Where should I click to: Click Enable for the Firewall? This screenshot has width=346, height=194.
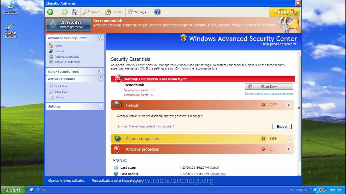(x=282, y=126)
